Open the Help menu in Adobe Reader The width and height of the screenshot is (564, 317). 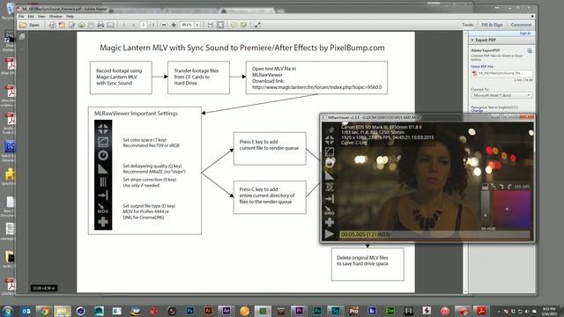70,17
